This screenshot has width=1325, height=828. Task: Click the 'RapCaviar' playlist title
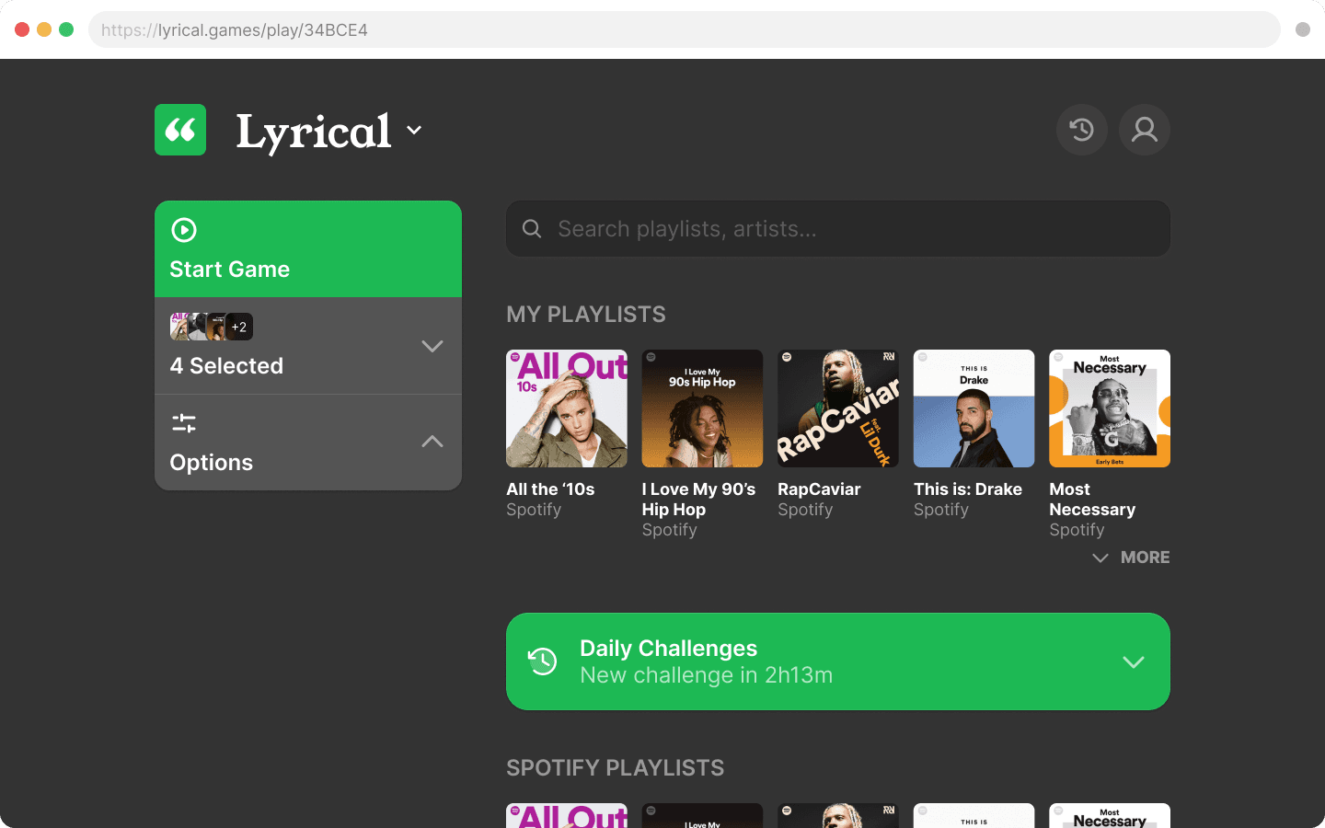coord(819,489)
